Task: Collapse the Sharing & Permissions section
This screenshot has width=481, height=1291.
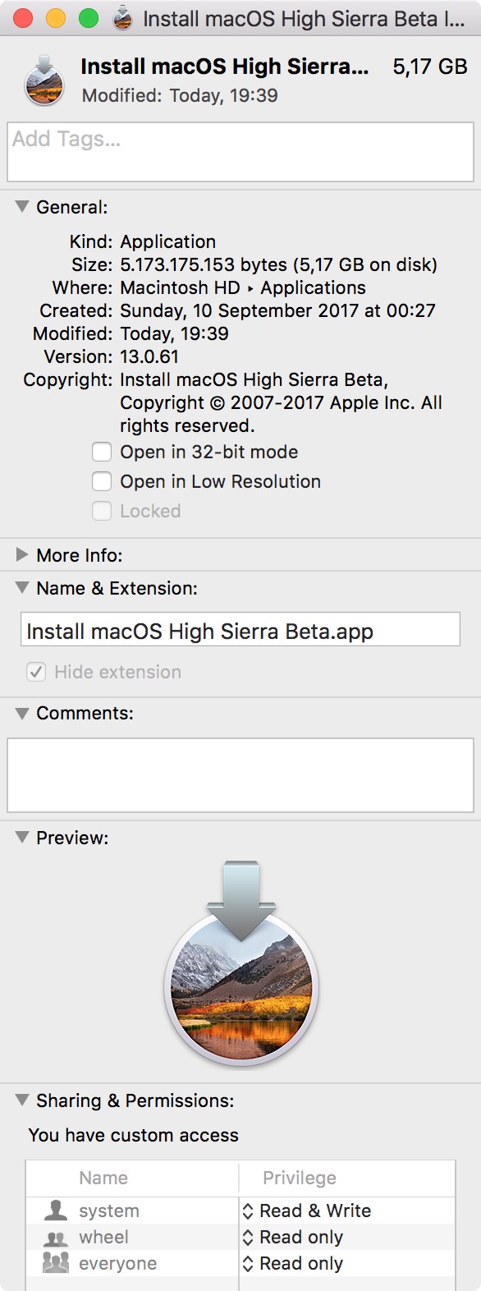Action: pyautogui.click(x=22, y=1100)
